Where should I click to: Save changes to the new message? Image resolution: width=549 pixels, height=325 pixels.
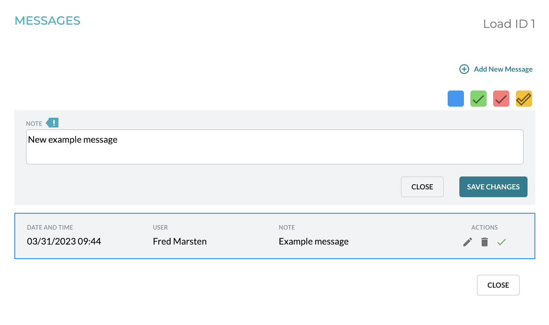tap(493, 187)
